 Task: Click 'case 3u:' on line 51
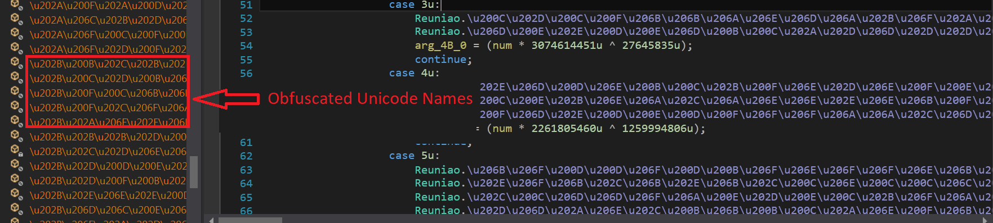pyautogui.click(x=415, y=5)
